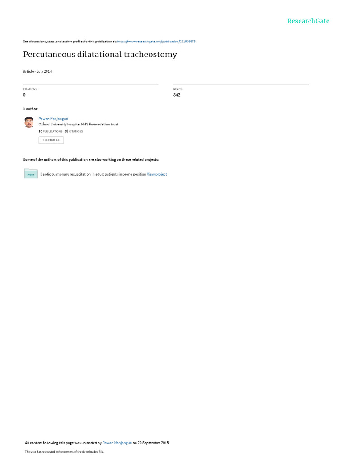Image resolution: width=347 pixels, height=462 pixels.
Task: Click the green Project folder icon
Action: (x=31, y=174)
